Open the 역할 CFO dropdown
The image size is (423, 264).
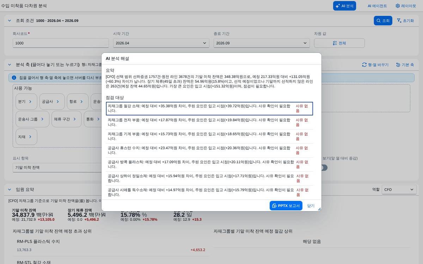click(x=399, y=189)
